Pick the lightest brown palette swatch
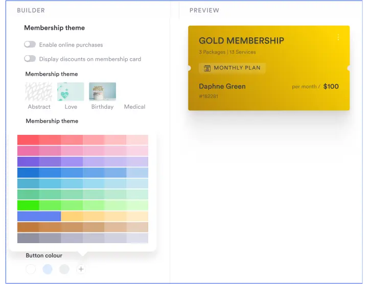This screenshot has width=368, height=284. coord(137,227)
